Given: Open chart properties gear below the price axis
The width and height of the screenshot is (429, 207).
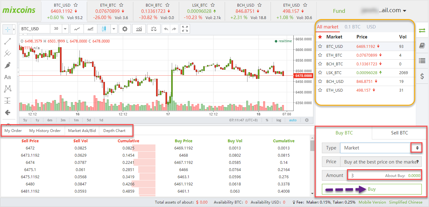Looking at the screenshot, I should pos(307,120).
